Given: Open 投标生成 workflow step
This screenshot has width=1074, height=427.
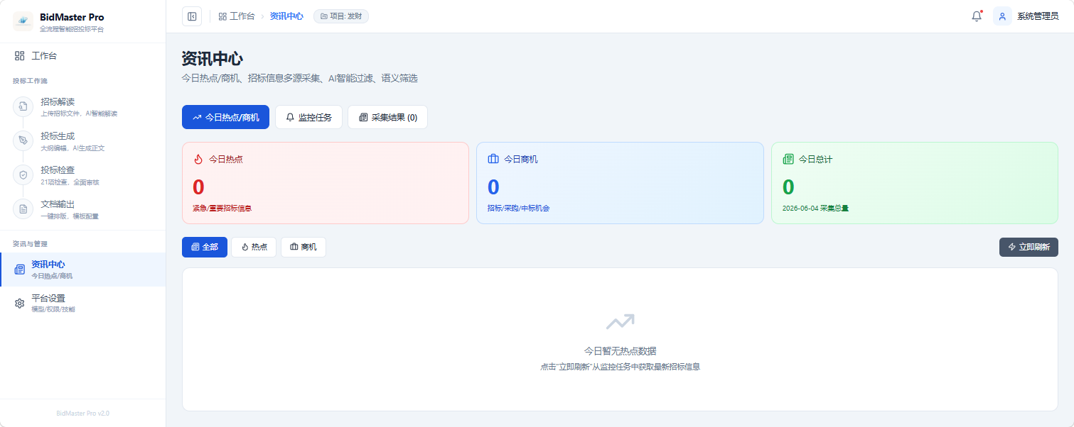Looking at the screenshot, I should 82,141.
